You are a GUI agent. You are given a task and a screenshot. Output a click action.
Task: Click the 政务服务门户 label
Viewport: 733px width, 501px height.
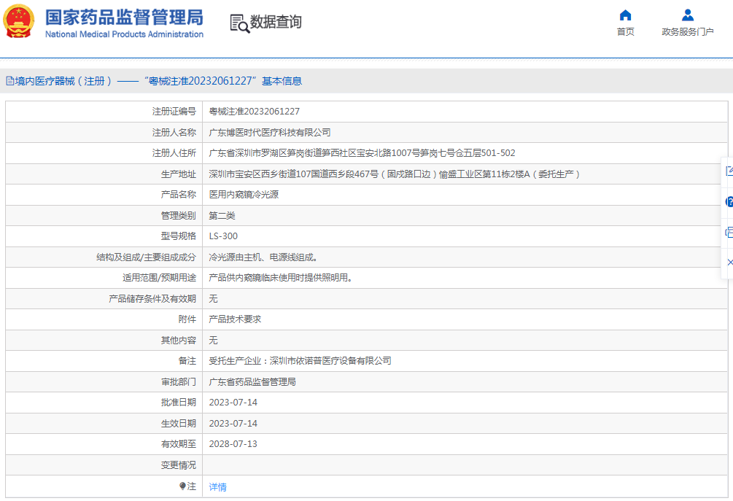tap(688, 32)
